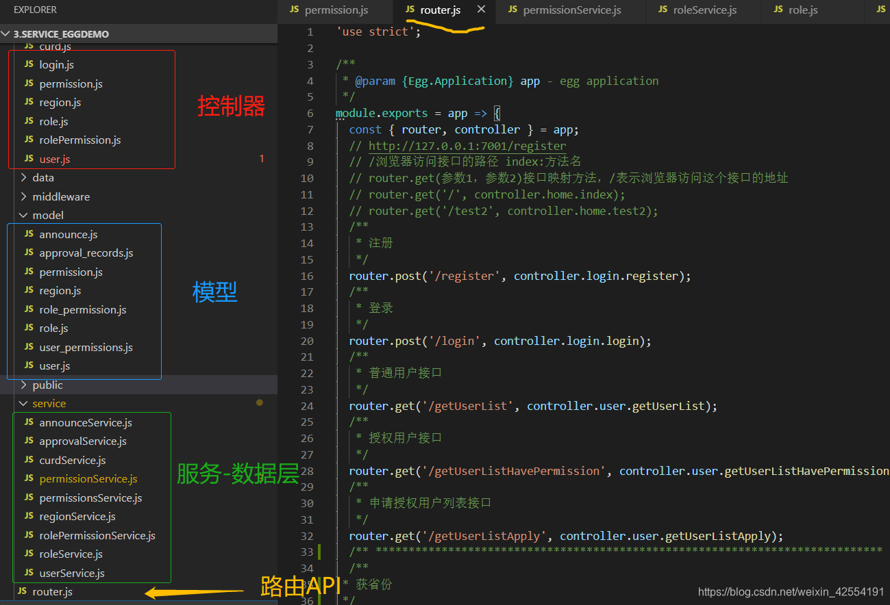
Task: Open user.js with the error badge
Action: (x=54, y=159)
